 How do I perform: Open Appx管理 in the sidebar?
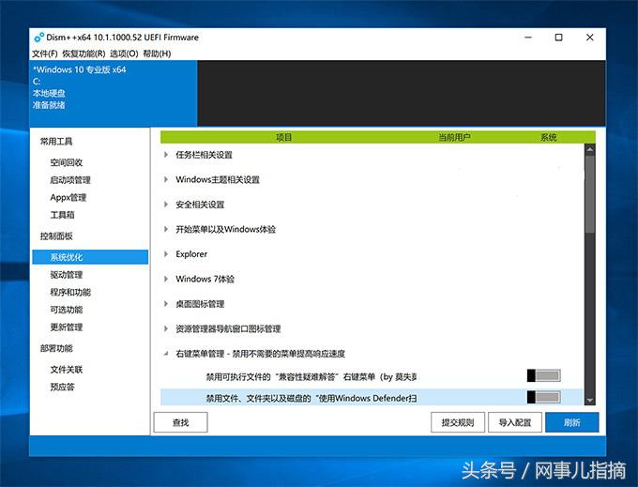pos(68,198)
